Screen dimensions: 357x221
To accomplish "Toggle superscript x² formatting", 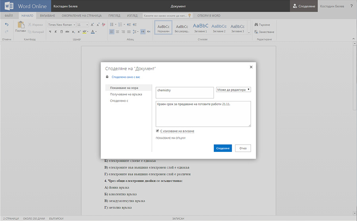I will coord(79,32).
